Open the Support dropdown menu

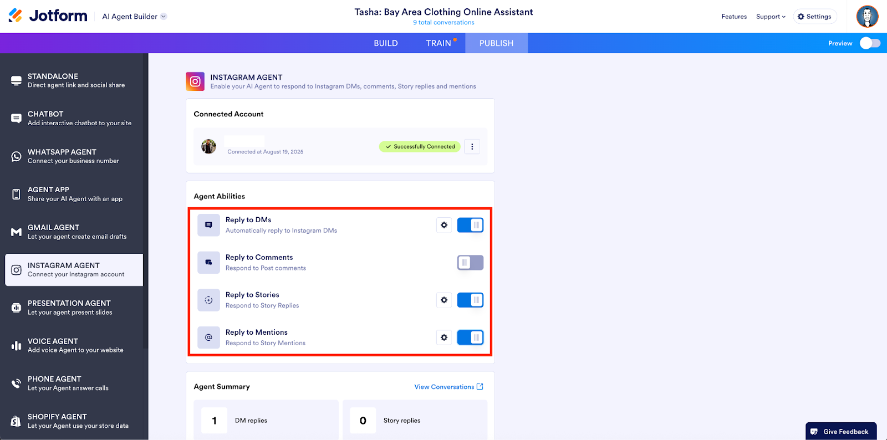(x=771, y=17)
